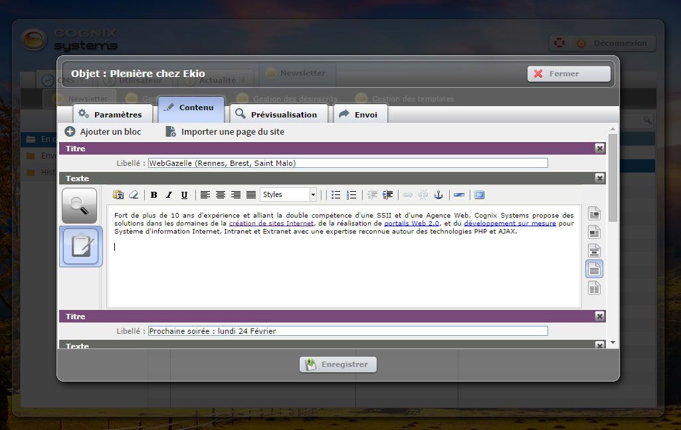Open the Envoi tab
This screenshot has width=681, height=430.
point(361,114)
